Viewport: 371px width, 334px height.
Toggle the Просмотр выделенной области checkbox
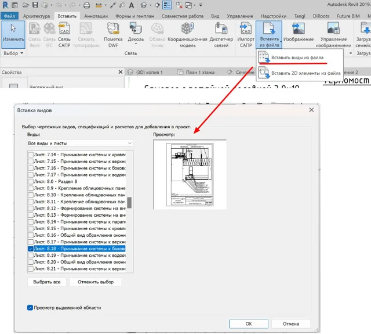point(30,308)
